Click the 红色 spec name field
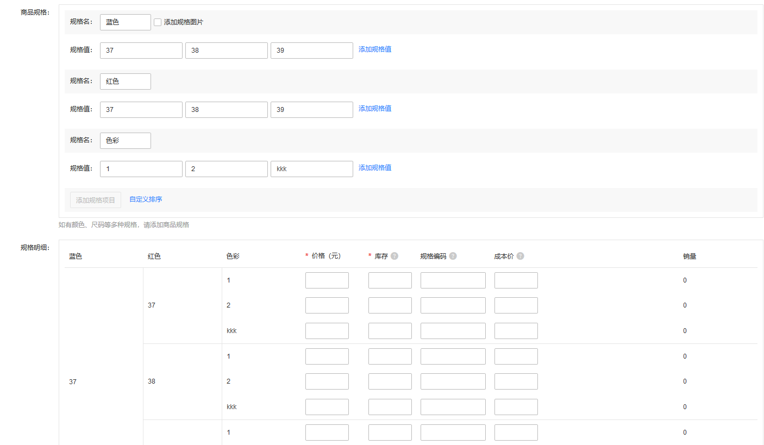The width and height of the screenshot is (764, 445). point(125,82)
